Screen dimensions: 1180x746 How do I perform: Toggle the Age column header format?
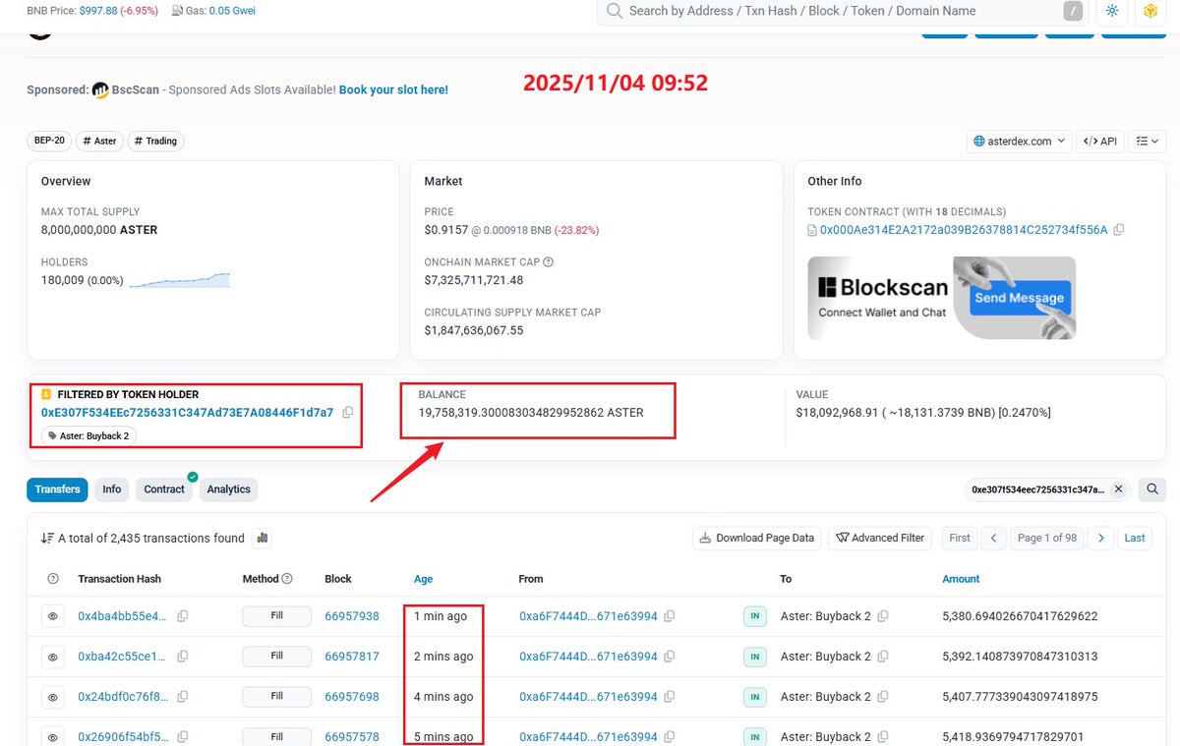coord(423,579)
